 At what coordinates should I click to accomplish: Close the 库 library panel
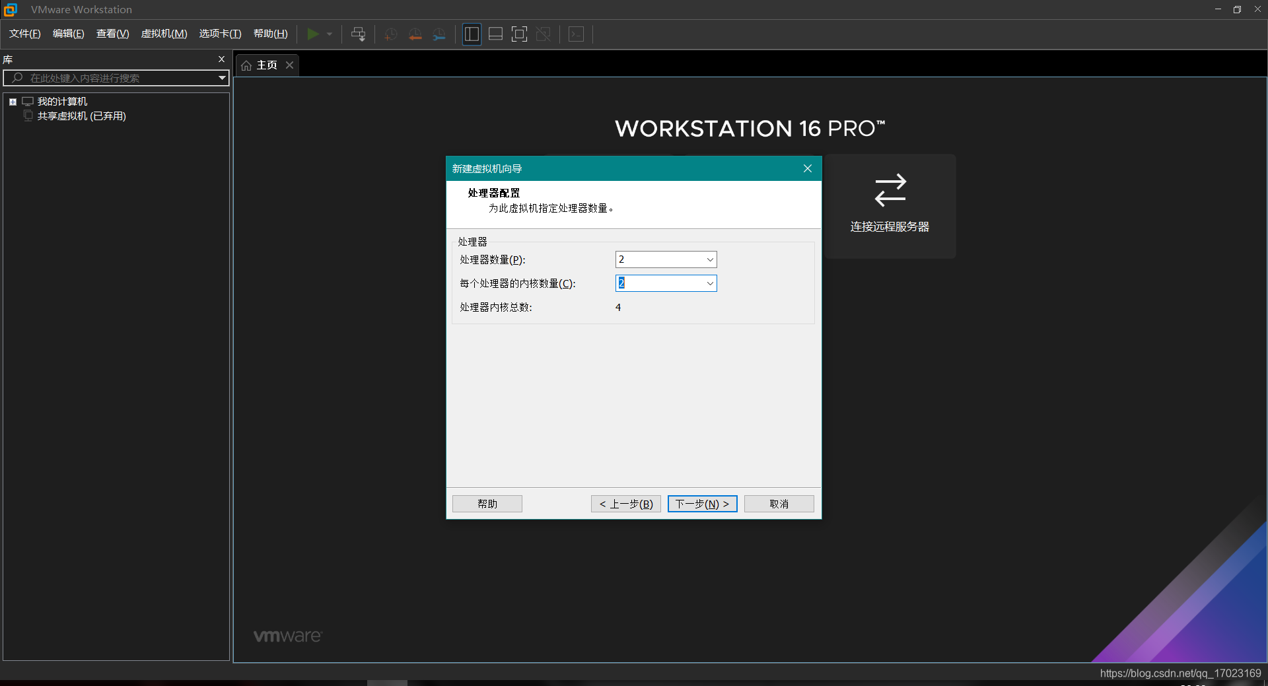(x=221, y=59)
